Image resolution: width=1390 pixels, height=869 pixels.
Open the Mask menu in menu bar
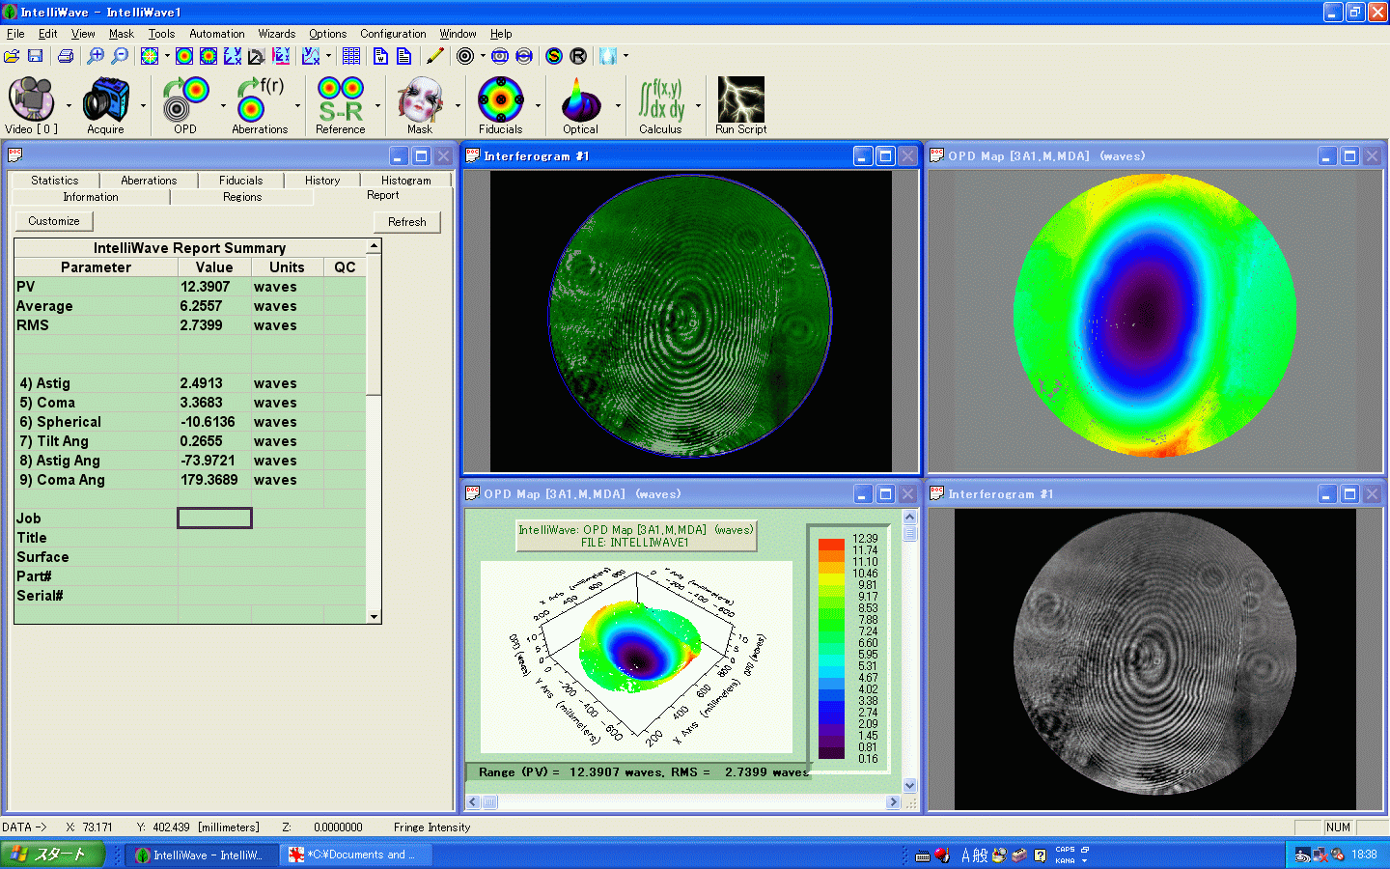tap(121, 34)
